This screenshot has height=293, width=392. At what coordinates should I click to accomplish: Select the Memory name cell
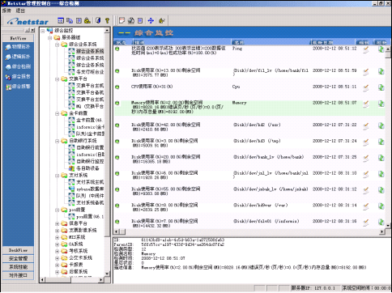tap(240, 103)
